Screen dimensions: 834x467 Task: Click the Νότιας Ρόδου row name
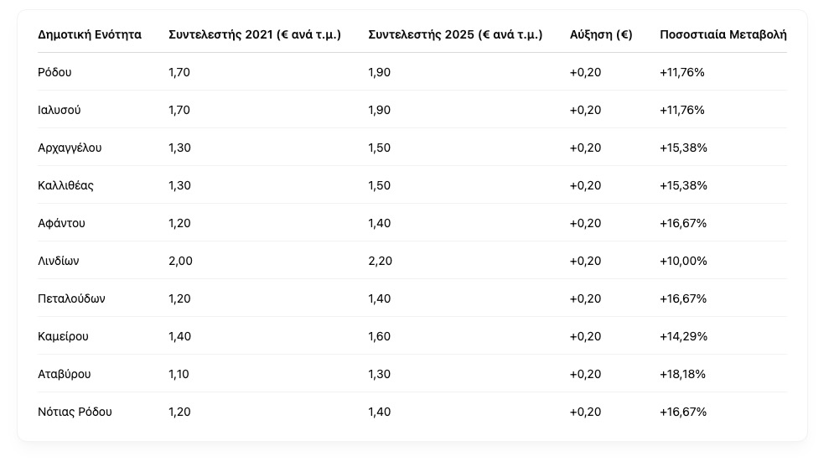(75, 413)
